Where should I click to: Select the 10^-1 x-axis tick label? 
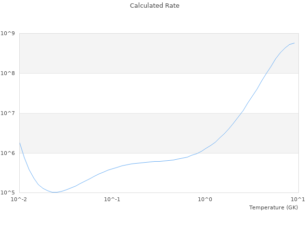112,199
